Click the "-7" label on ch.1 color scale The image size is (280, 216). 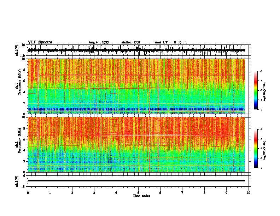(261, 109)
